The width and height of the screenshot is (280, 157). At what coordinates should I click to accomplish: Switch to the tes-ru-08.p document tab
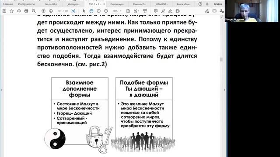51,4
